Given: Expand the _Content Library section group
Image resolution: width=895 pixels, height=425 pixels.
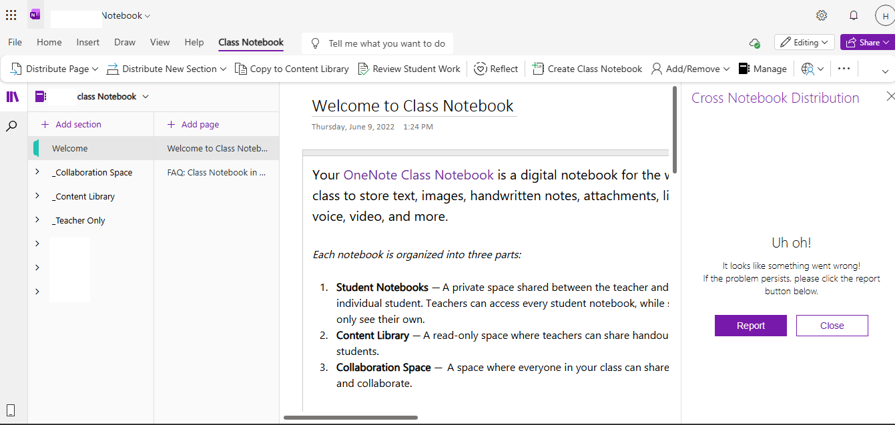Looking at the screenshot, I should point(37,196).
